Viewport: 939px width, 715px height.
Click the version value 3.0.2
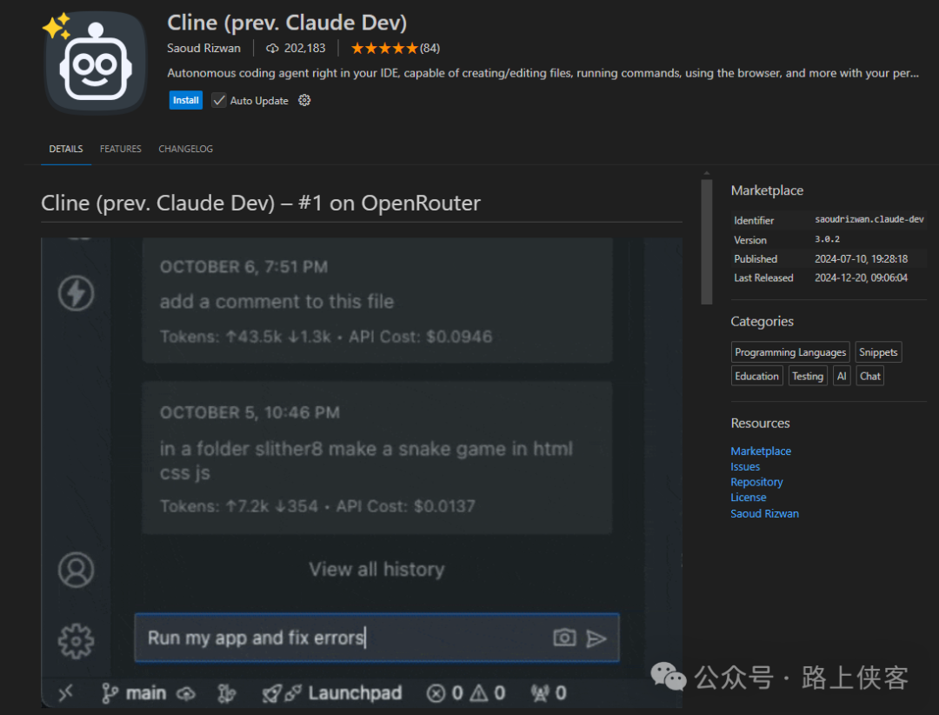(x=827, y=239)
